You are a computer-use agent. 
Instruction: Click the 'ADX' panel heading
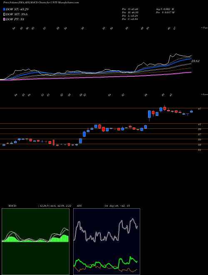[x=79, y=206]
